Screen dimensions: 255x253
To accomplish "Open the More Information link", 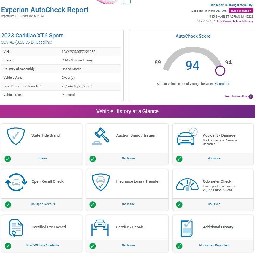I will coord(236,97).
